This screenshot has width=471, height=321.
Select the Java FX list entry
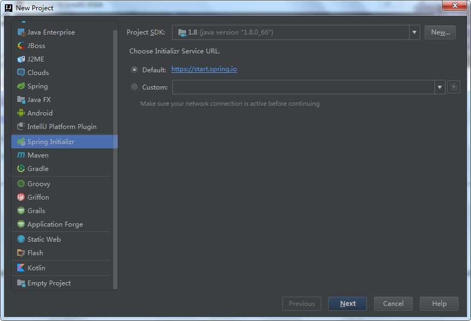click(62, 100)
